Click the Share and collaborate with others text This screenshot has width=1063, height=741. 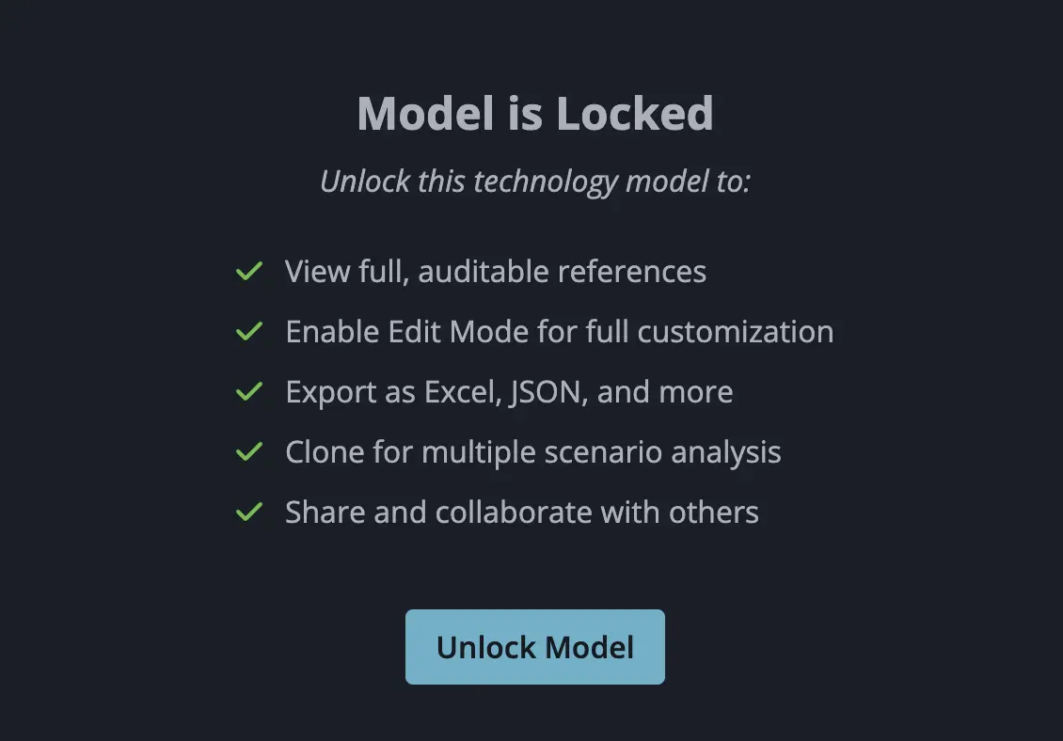click(521, 512)
